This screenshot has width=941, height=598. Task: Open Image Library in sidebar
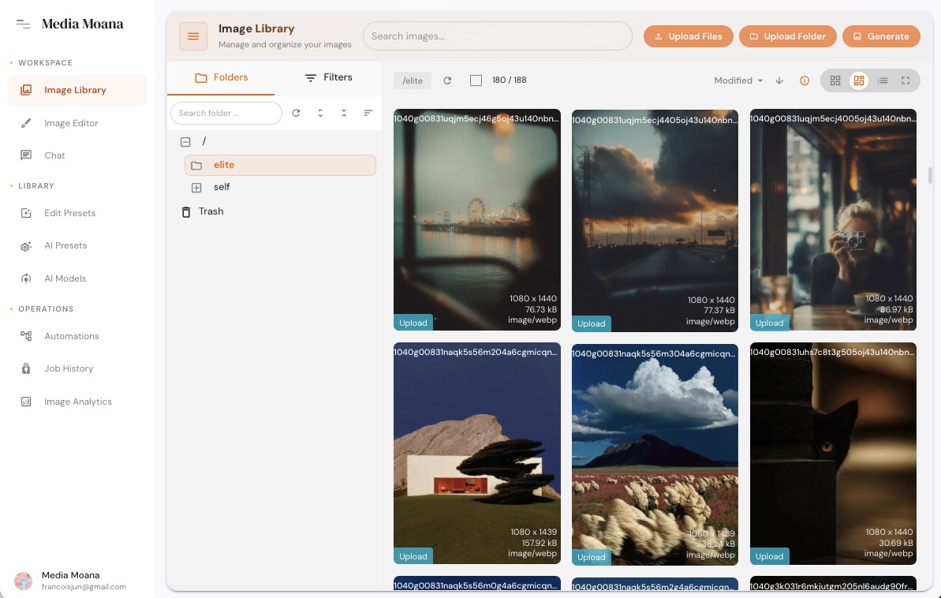(x=77, y=90)
